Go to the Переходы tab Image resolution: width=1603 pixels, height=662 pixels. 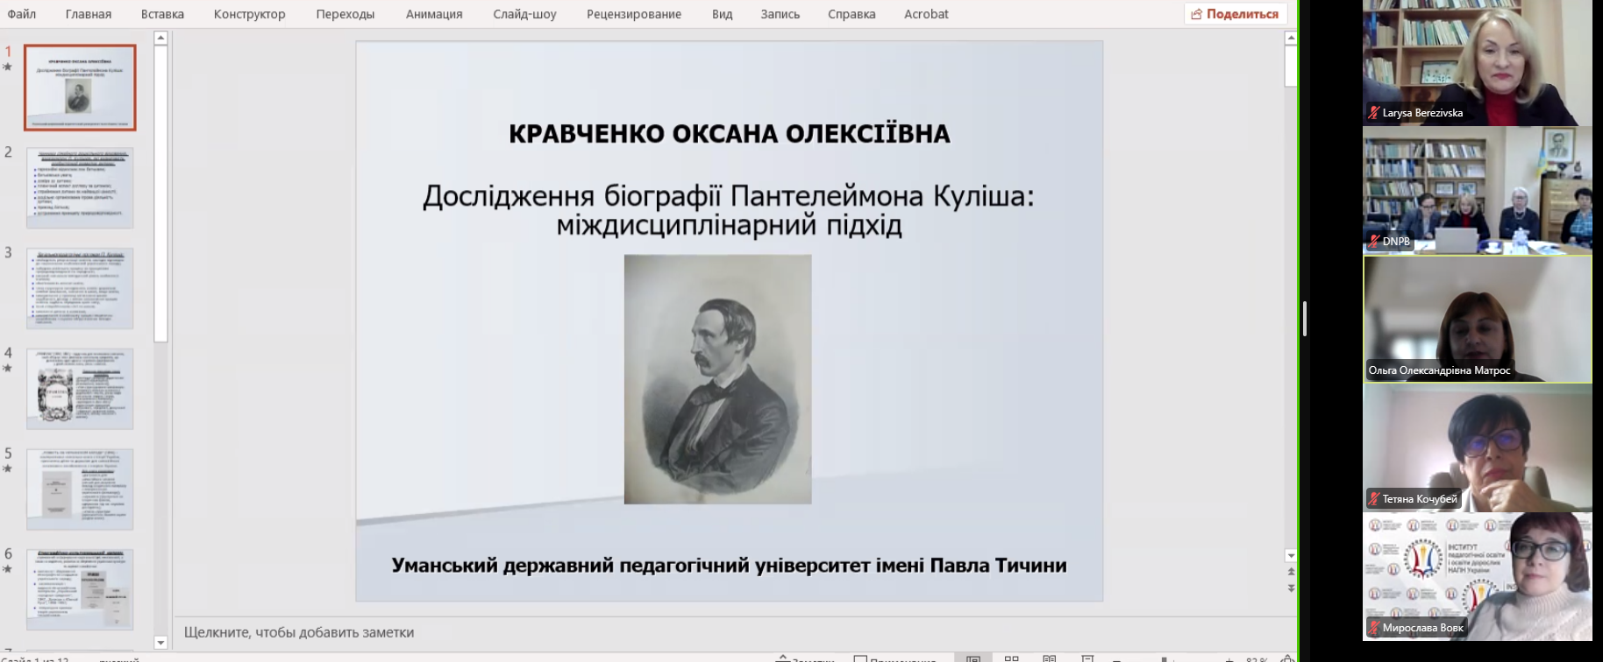tap(346, 14)
